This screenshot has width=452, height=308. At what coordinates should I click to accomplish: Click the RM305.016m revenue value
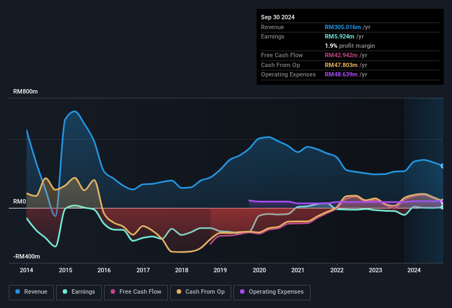click(x=343, y=27)
